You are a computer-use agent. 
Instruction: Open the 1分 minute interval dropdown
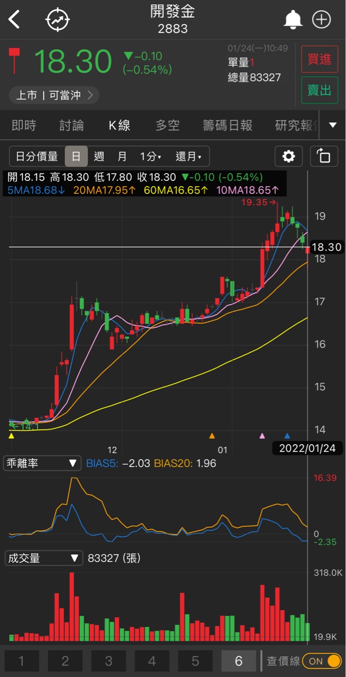(151, 157)
